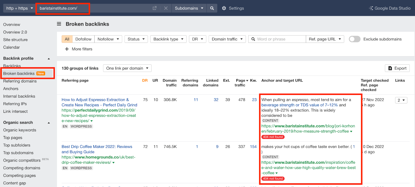Click the Word or phrase search field
This screenshot has height=187, width=415.
coord(277,39)
